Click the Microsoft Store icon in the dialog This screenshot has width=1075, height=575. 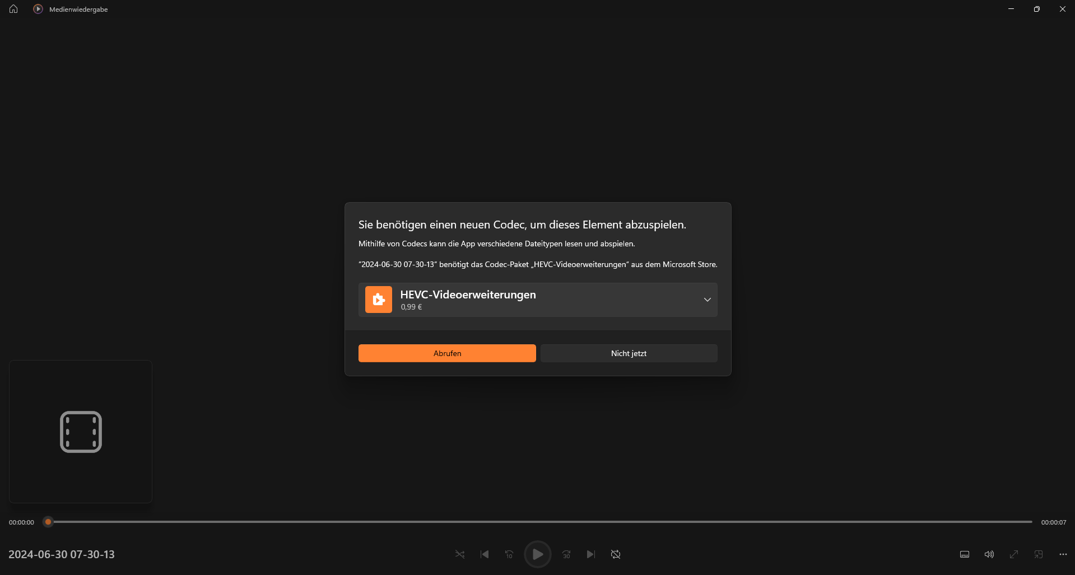click(x=378, y=300)
